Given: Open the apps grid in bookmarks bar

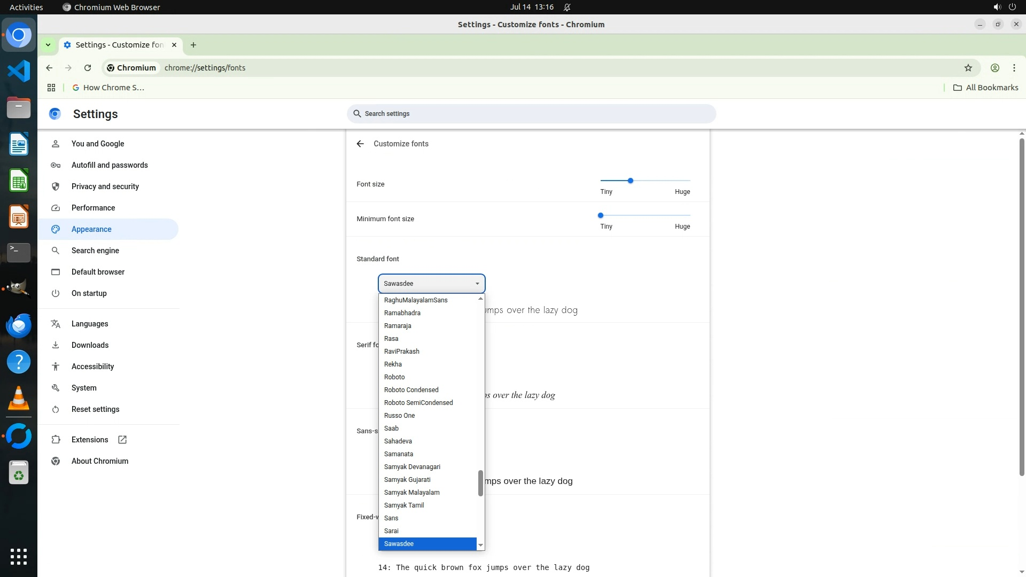Looking at the screenshot, I should pos(51,88).
